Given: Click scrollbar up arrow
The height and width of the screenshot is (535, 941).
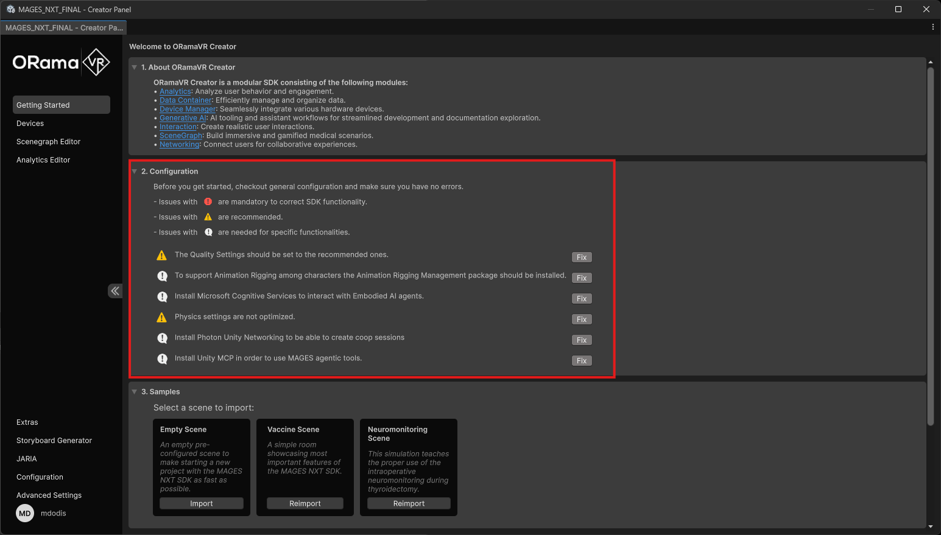Looking at the screenshot, I should (x=930, y=62).
